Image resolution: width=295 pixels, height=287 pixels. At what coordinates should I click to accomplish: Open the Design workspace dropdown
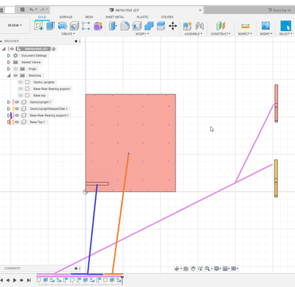pos(15,25)
